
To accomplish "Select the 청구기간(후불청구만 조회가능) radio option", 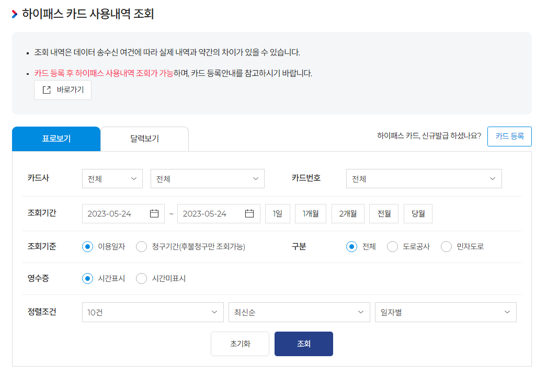I will [x=140, y=246].
